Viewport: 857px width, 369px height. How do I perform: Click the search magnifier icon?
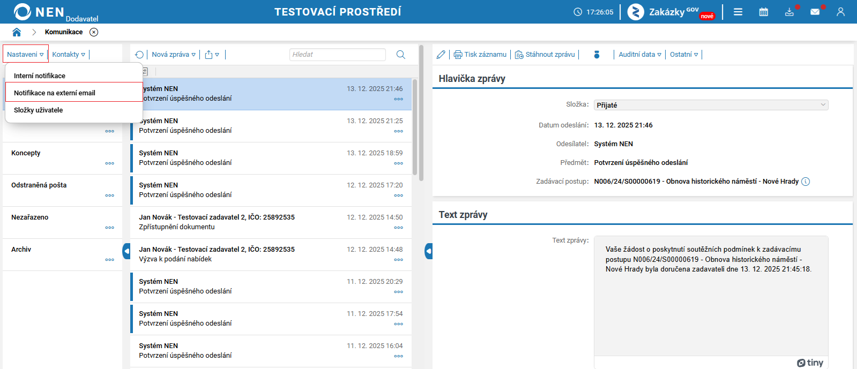(400, 55)
